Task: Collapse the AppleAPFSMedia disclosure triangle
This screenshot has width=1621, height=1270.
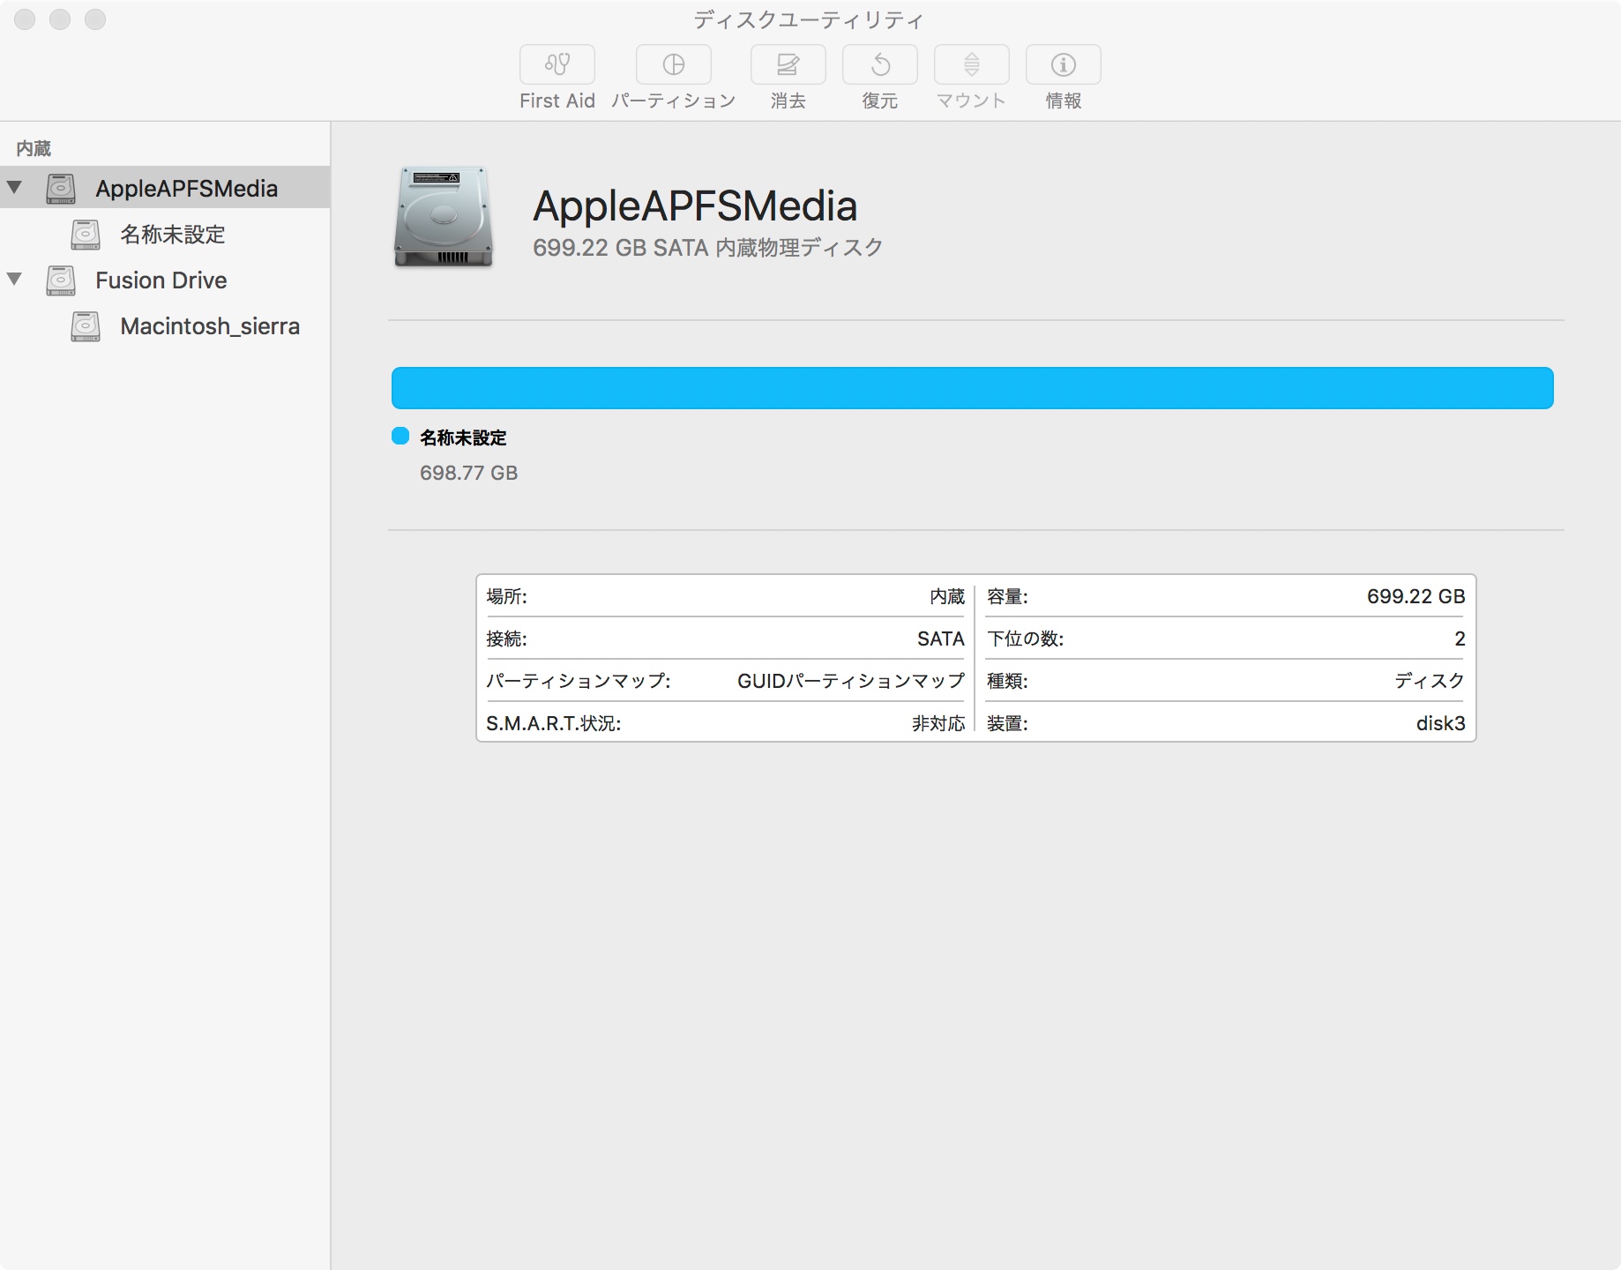Action: coord(14,187)
